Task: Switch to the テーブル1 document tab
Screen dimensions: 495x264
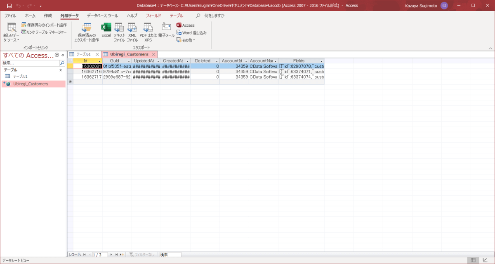Action: [x=83, y=54]
